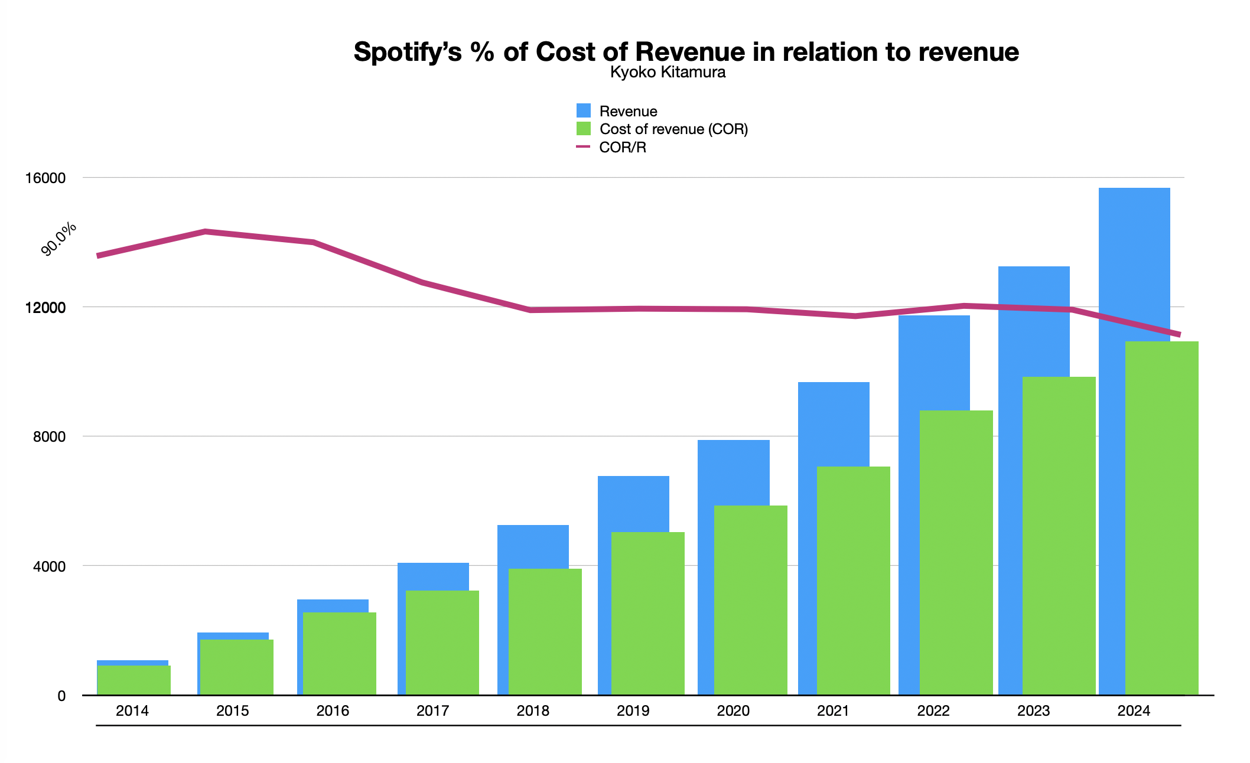The height and width of the screenshot is (763, 1250).
Task: Click the 2019 x-axis label
Action: (633, 710)
